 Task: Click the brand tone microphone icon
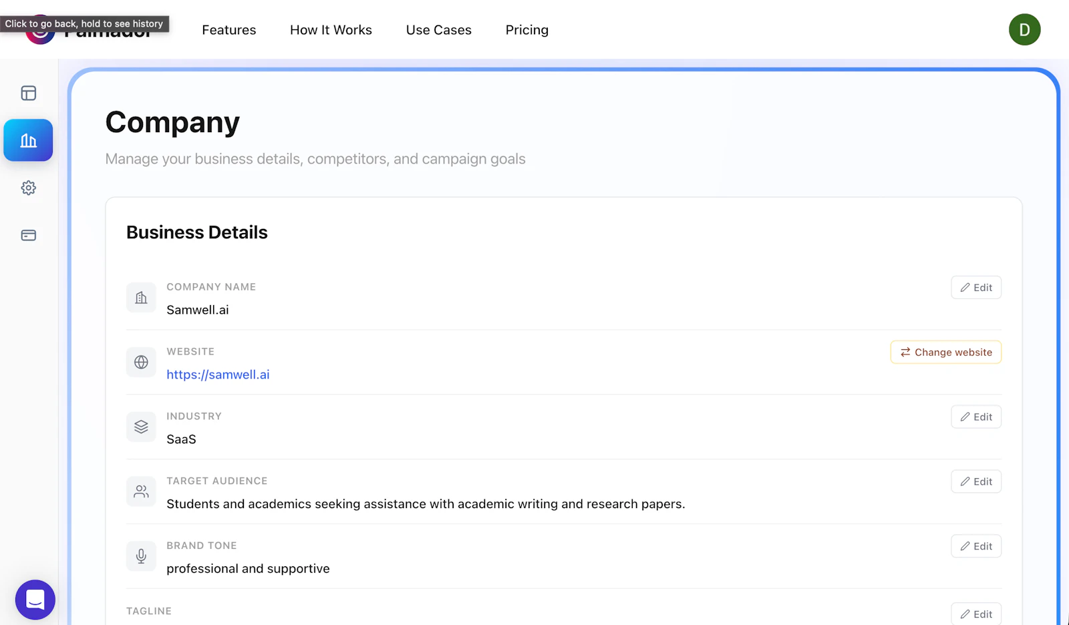(x=141, y=556)
